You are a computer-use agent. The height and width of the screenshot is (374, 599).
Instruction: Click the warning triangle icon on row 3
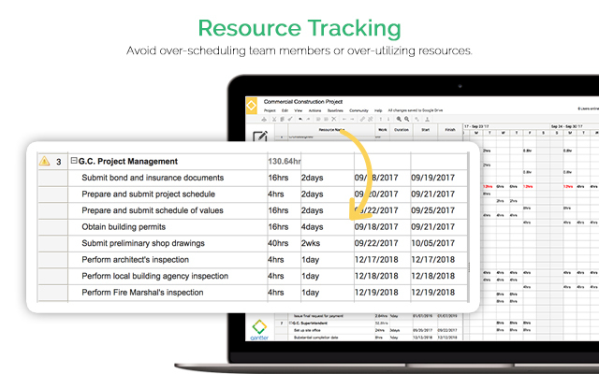44,162
